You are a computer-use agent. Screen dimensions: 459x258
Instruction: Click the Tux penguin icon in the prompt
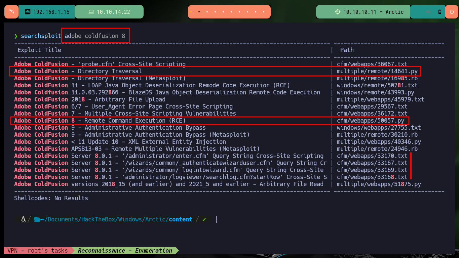tap(23, 219)
